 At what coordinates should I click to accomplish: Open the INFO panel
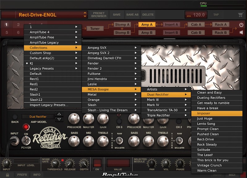(37, 175)
